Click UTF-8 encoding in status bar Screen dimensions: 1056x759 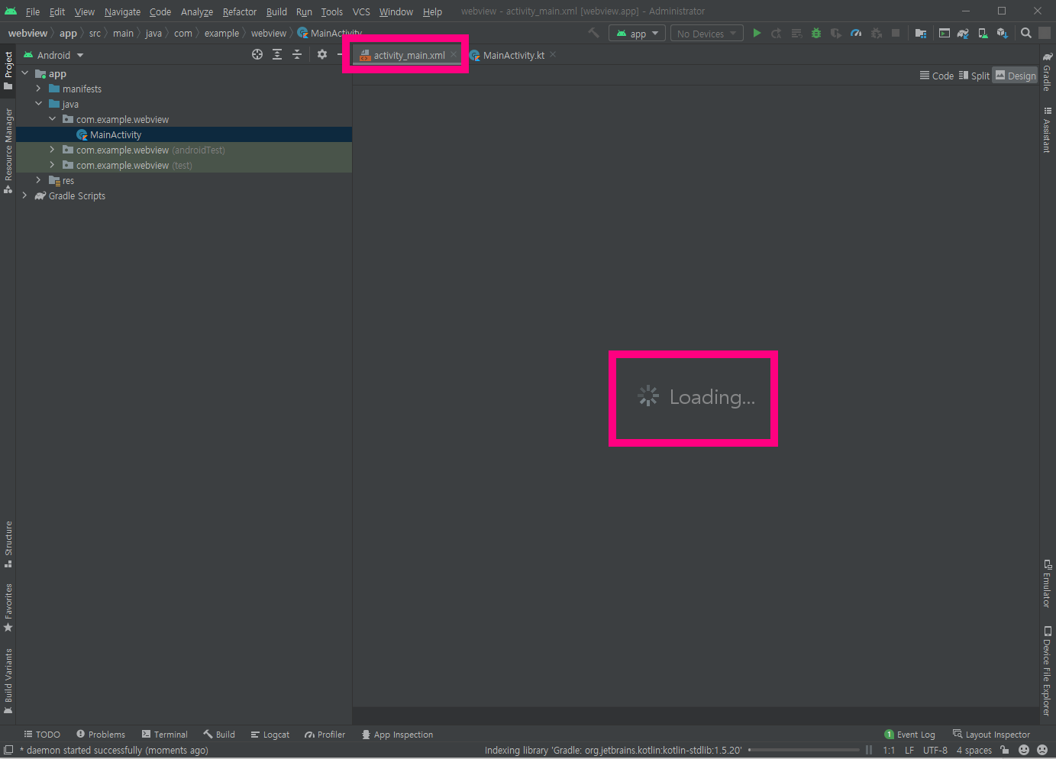click(x=935, y=750)
